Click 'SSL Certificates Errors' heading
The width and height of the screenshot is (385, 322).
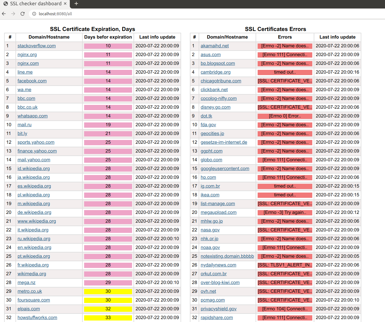(275, 29)
